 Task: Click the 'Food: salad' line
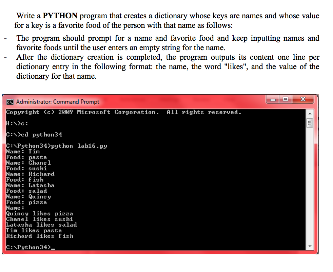pyautogui.click(x=26, y=191)
